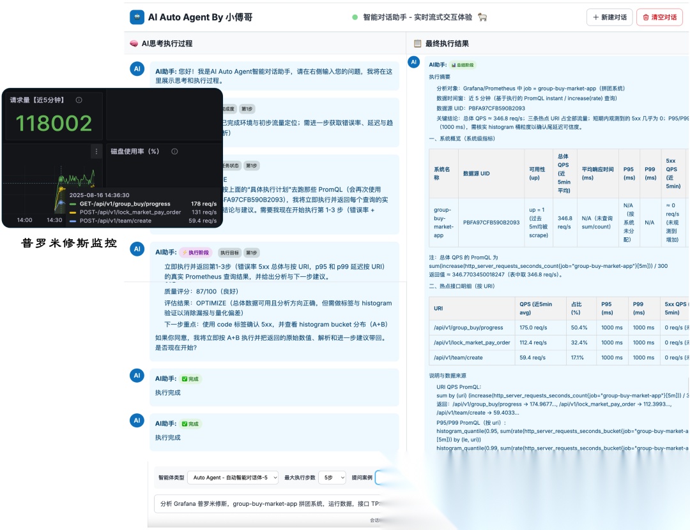Click the /api/v1/lock_market_pay_order URI table cell
The height and width of the screenshot is (530, 690).
[x=471, y=342]
